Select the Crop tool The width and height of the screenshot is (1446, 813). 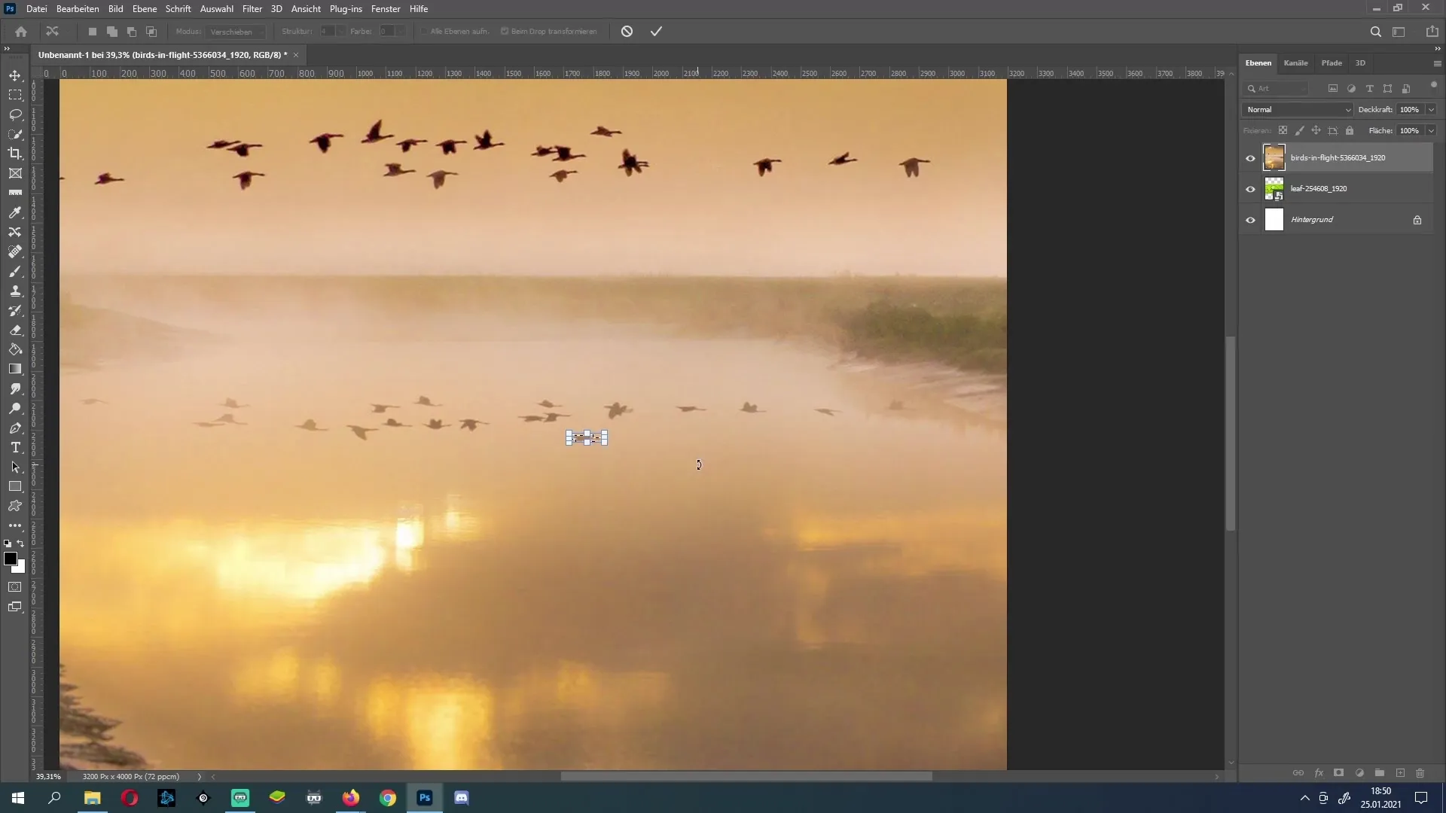pyautogui.click(x=15, y=154)
